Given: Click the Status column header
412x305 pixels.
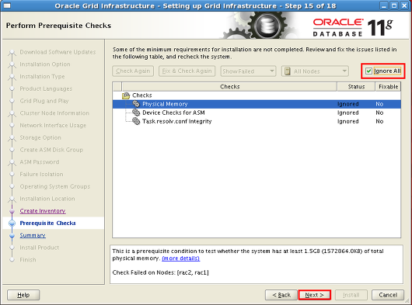Looking at the screenshot, I should [x=356, y=87].
